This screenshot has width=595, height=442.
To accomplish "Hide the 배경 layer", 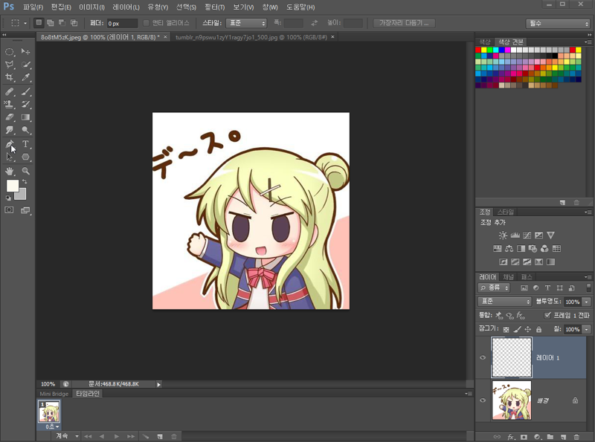I will [x=483, y=400].
